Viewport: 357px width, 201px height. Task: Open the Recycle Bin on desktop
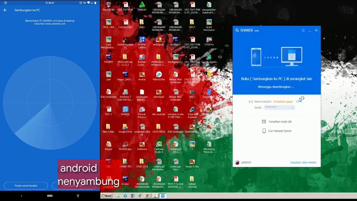coord(108,6)
